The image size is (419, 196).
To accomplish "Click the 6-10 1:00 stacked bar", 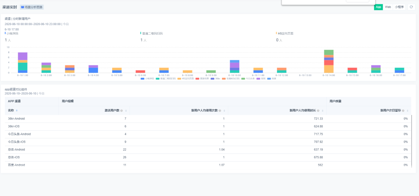I will pos(23,63).
